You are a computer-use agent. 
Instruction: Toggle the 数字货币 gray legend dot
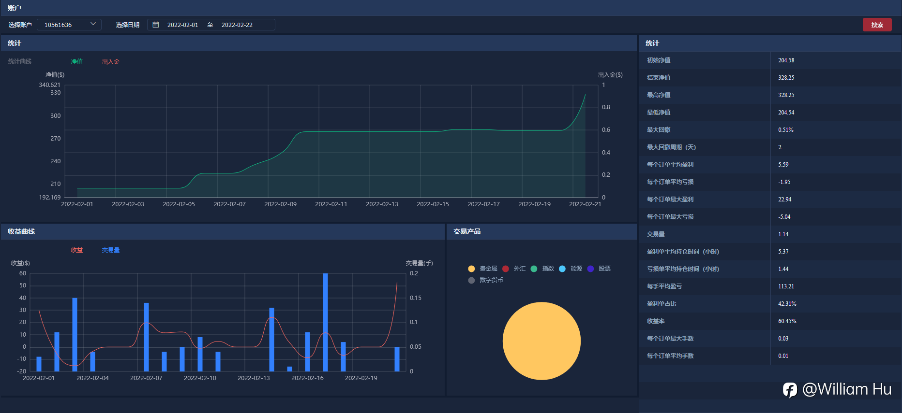click(471, 280)
